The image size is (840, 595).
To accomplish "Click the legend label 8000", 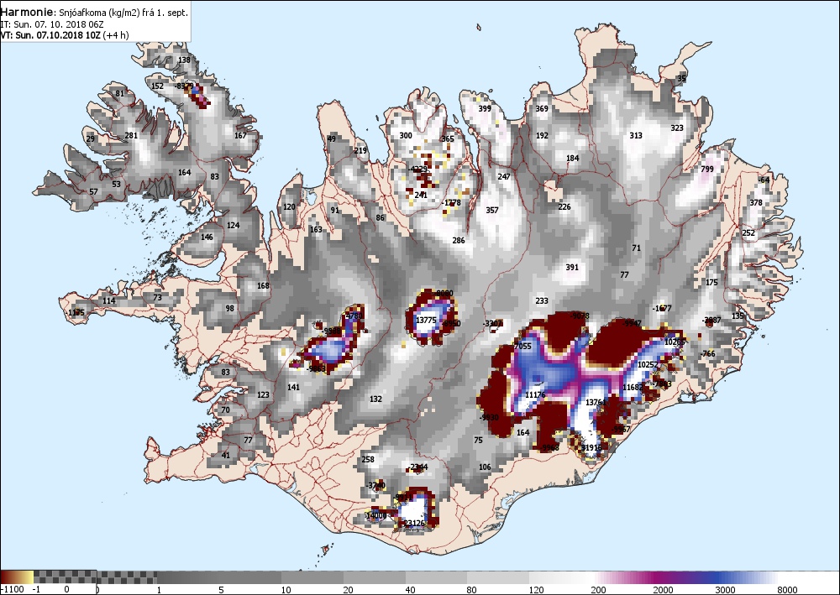I will point(787,590).
